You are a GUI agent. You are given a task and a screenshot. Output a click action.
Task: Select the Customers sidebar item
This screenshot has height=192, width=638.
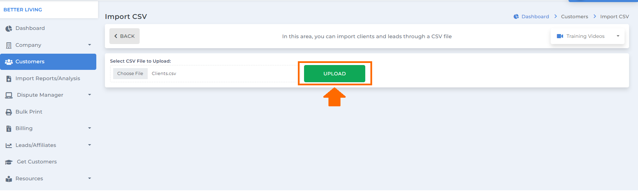coord(48,62)
